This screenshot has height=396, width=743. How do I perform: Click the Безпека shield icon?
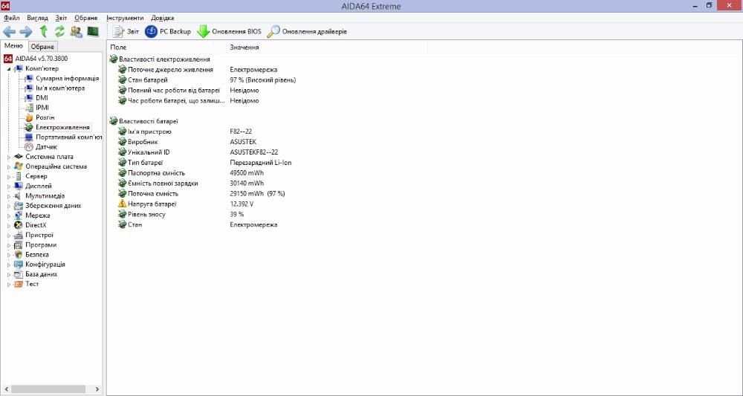[x=19, y=254]
